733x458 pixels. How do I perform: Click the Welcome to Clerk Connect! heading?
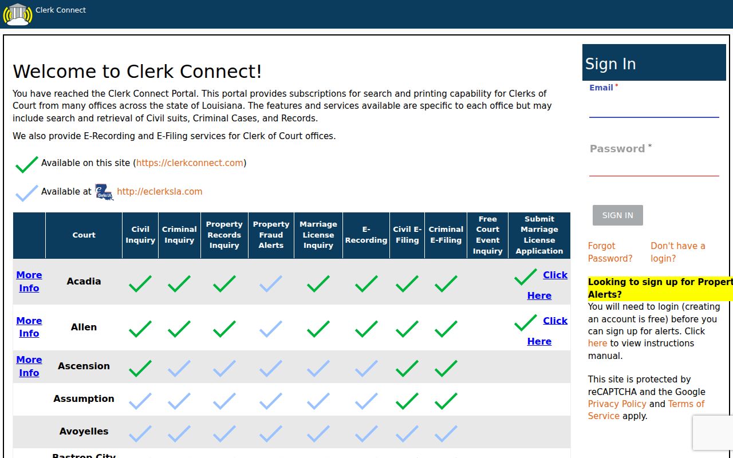click(x=137, y=72)
